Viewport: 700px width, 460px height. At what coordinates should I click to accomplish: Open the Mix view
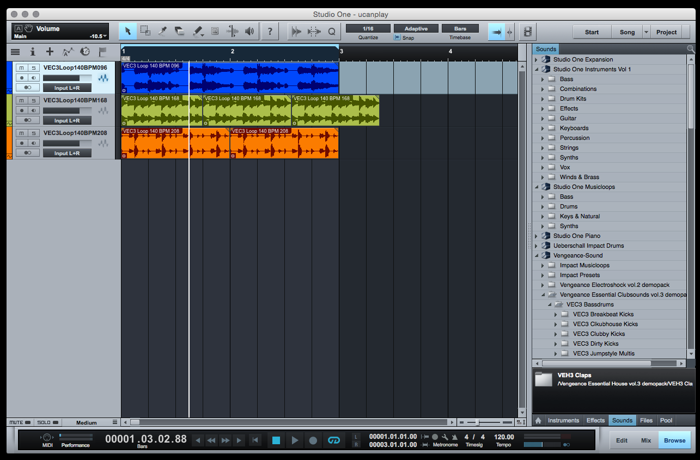click(646, 440)
